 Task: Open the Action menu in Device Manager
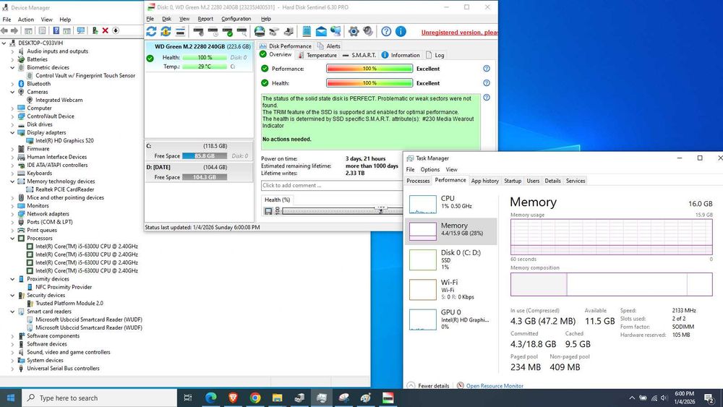[26, 20]
